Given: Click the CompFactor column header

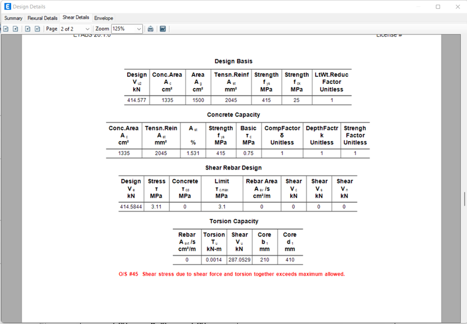Looking at the screenshot, I should (282, 135).
